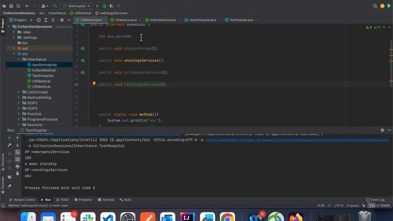
Task: Clear console output with trash icon
Action: (17, 173)
